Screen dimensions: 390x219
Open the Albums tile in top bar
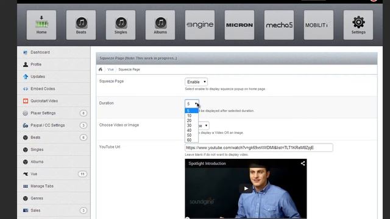[x=160, y=25]
